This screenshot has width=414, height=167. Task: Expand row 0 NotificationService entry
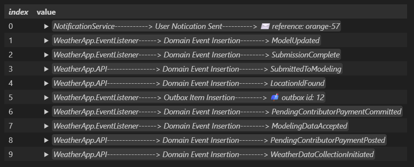[46, 26]
